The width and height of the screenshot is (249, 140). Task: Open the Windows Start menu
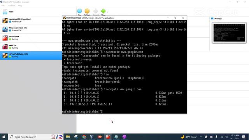(x=4, y=137)
